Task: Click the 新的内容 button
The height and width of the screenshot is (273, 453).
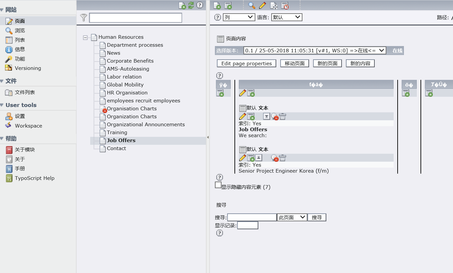Action: pyautogui.click(x=360, y=64)
